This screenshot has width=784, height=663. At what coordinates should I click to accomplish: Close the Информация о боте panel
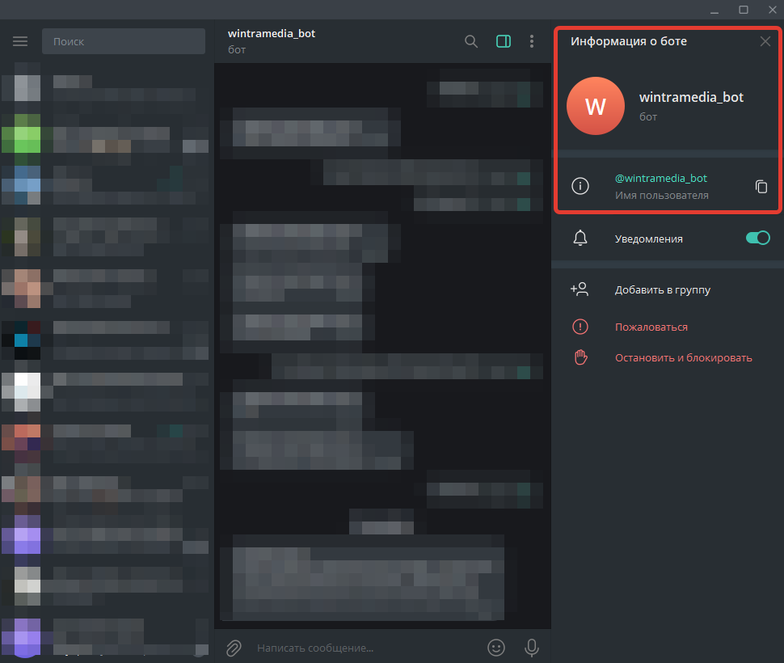click(765, 41)
